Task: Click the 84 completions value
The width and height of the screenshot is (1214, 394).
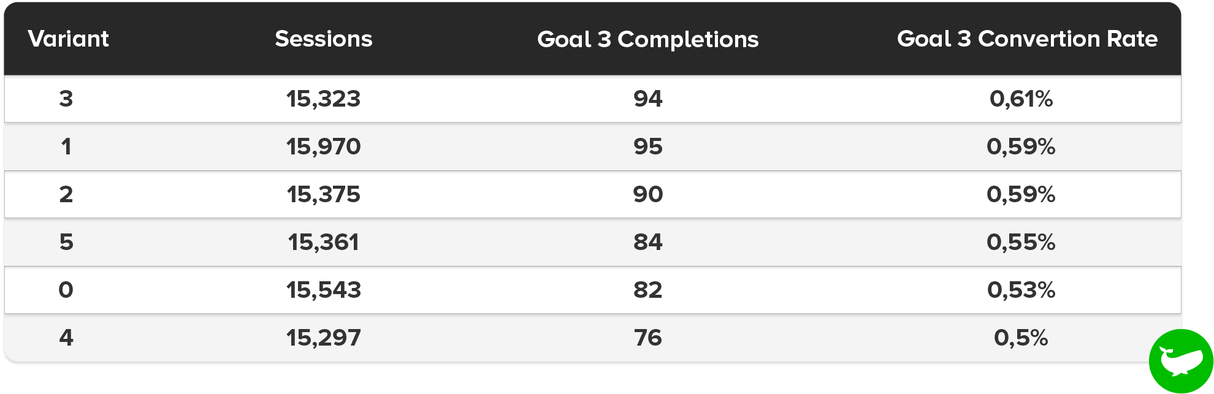Action: (x=647, y=242)
